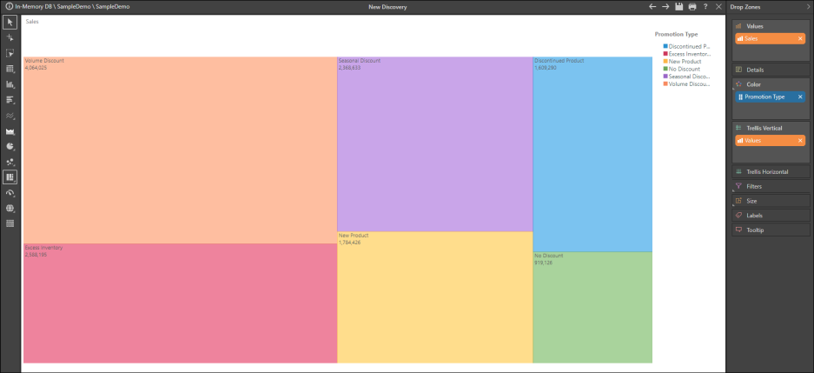Collapse the Drop Zones panel chevron

click(805, 7)
